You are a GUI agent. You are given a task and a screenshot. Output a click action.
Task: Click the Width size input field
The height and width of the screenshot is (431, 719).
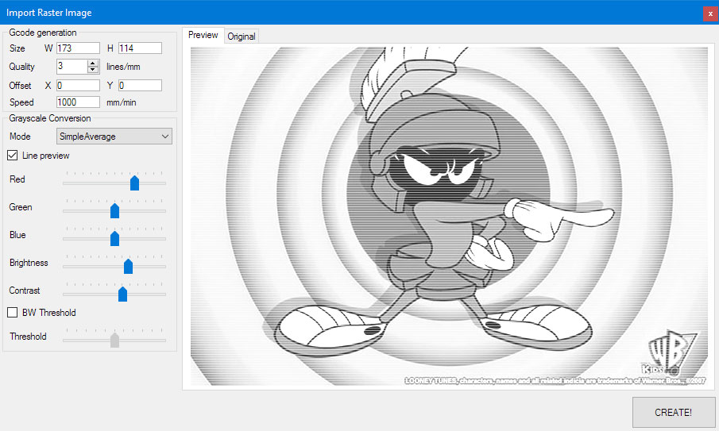point(78,48)
